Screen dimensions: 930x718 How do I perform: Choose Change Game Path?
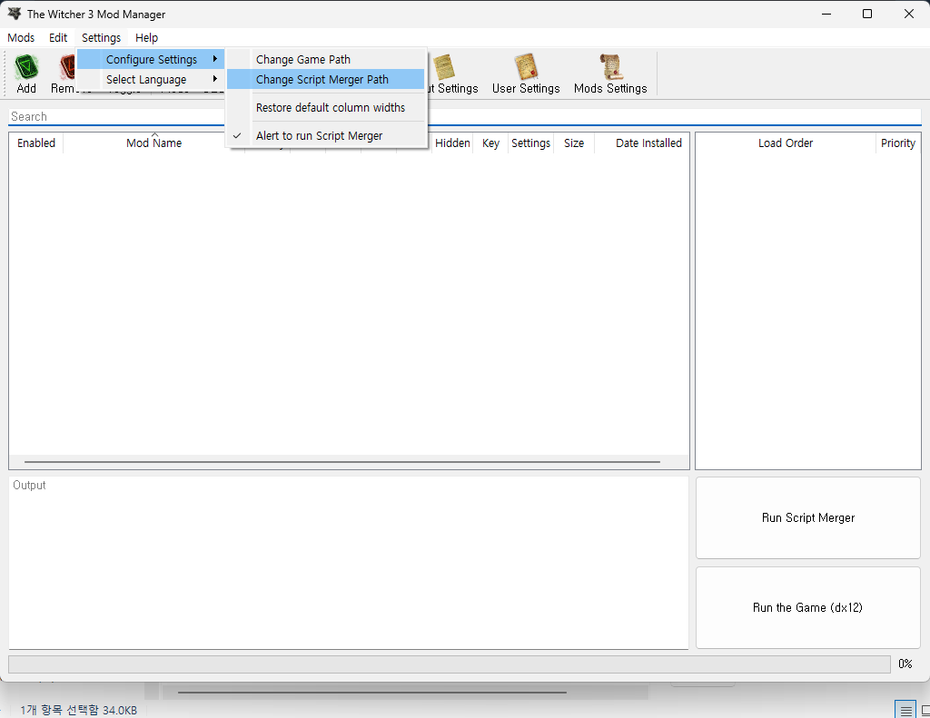click(x=326, y=59)
